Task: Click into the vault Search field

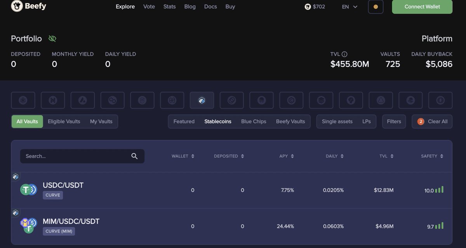Action: point(82,156)
